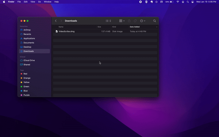Open the Finder menu
The width and height of the screenshot is (219, 137).
pyautogui.click(x=11, y=2)
